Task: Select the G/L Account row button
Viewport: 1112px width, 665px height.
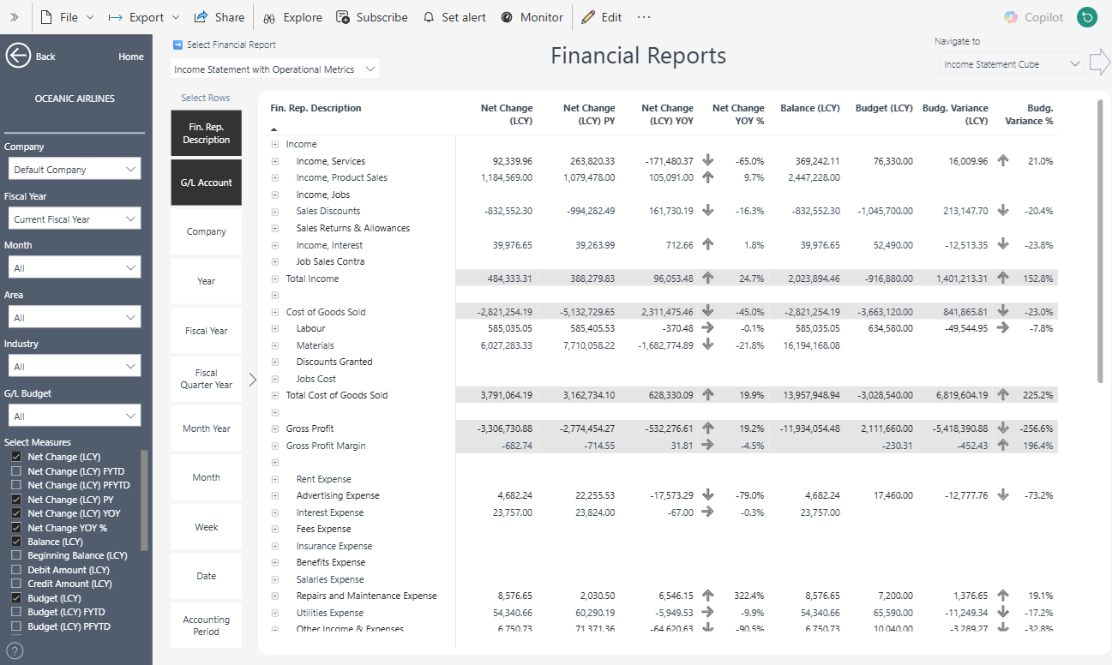Action: coord(206,183)
